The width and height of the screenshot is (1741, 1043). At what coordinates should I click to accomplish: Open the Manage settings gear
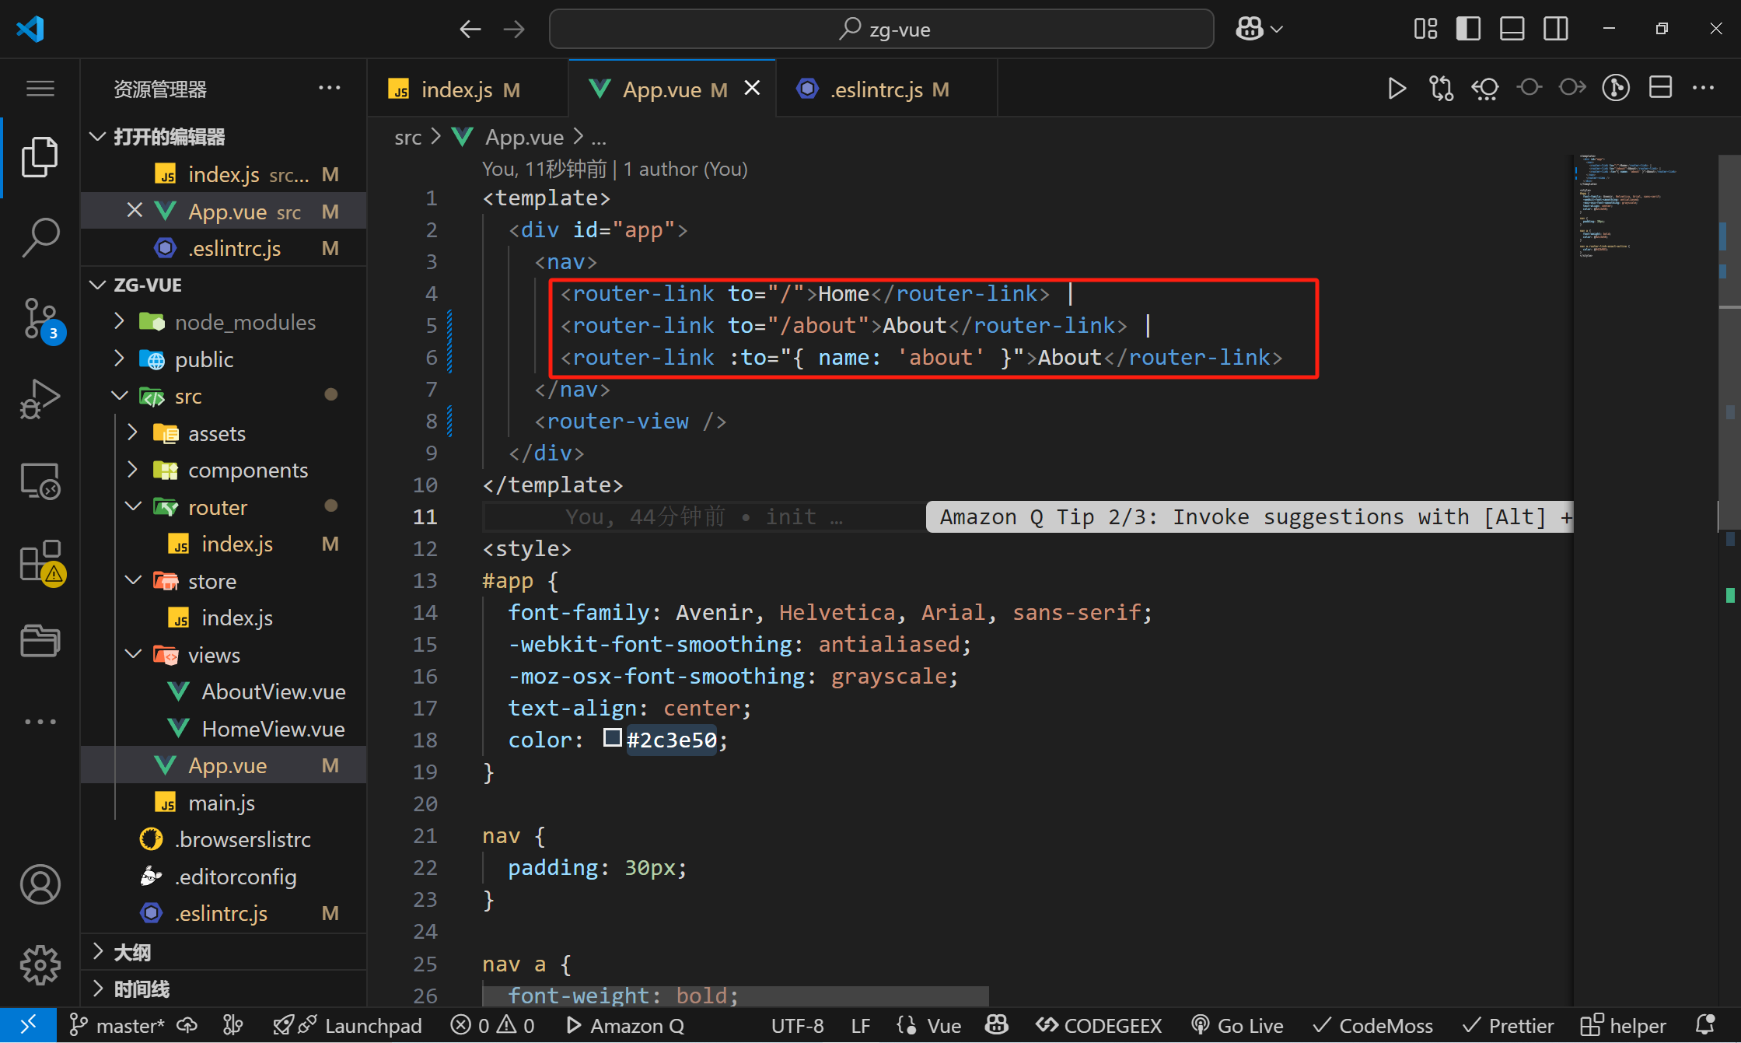40,964
